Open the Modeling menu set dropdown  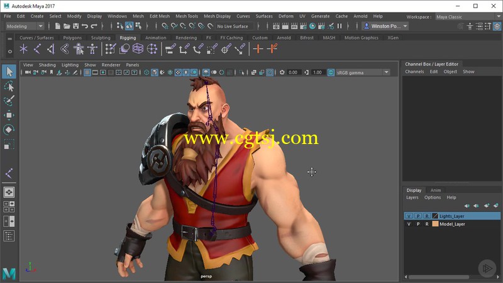click(x=25, y=26)
